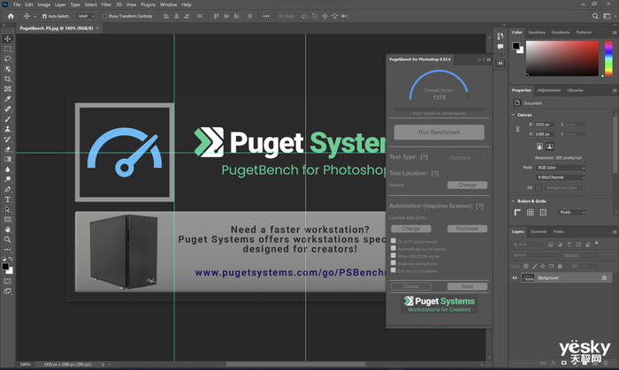This screenshot has width=619, height=370.
Task: Collapse the Canvas section
Action: (513, 115)
